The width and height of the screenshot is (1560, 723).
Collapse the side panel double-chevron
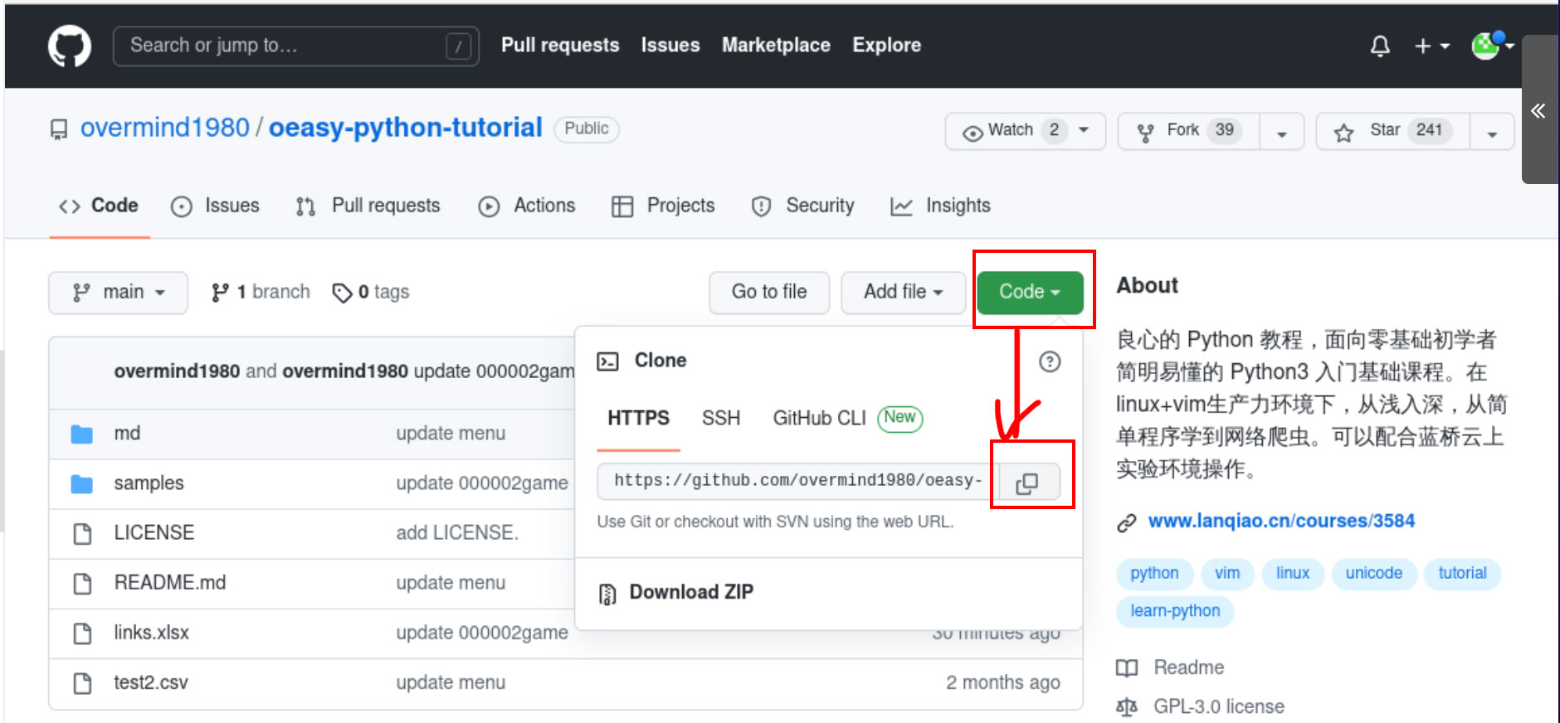[1538, 110]
